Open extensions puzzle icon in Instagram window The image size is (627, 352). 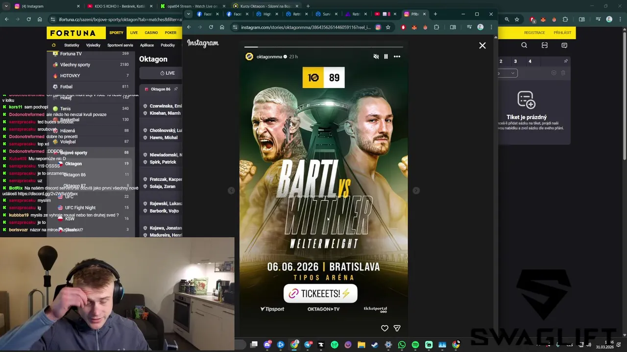pyautogui.click(x=436, y=27)
